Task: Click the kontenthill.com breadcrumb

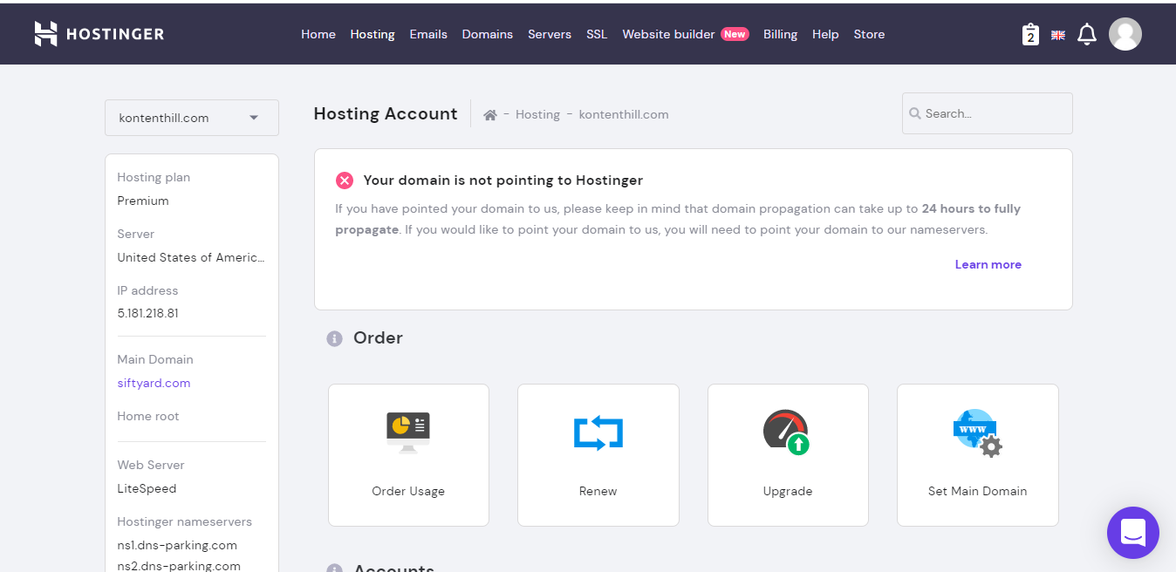Action: coord(624,114)
